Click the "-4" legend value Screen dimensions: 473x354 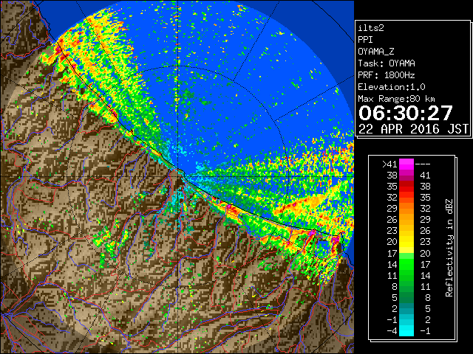click(x=392, y=330)
